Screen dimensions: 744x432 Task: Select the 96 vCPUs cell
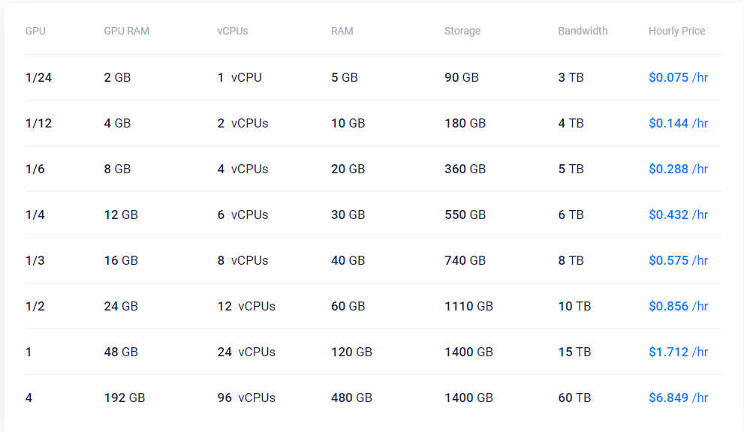(x=246, y=397)
